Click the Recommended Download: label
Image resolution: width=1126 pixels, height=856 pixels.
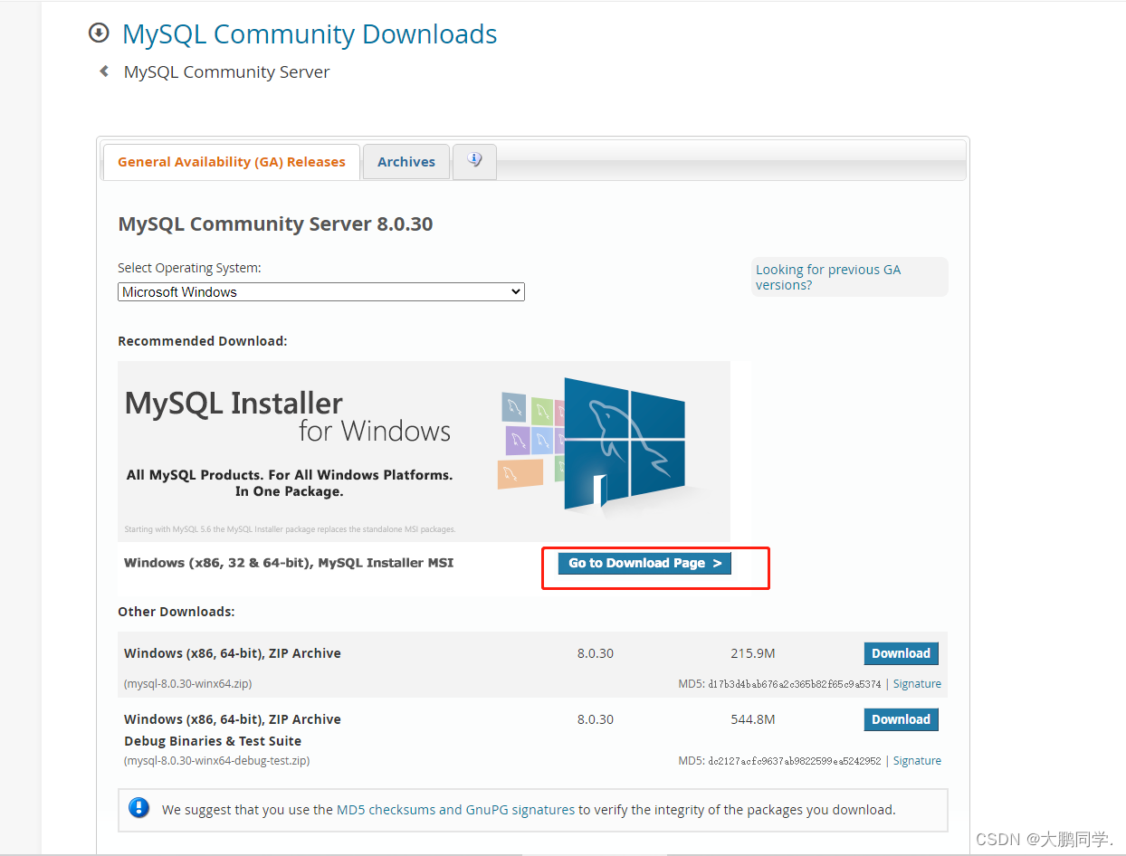pyautogui.click(x=202, y=341)
